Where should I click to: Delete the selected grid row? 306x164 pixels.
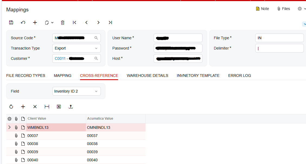pos(35,107)
